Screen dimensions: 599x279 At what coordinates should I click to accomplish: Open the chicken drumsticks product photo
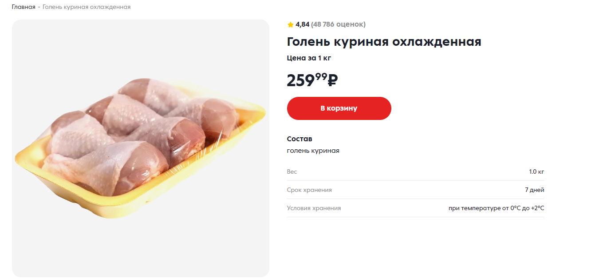tap(140, 148)
